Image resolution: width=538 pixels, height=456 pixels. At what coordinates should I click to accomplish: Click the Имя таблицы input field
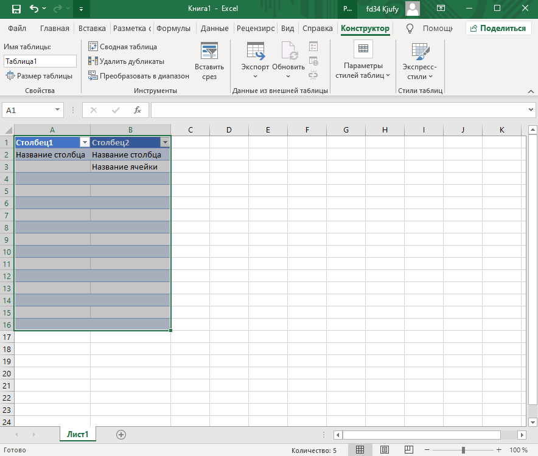tap(40, 61)
